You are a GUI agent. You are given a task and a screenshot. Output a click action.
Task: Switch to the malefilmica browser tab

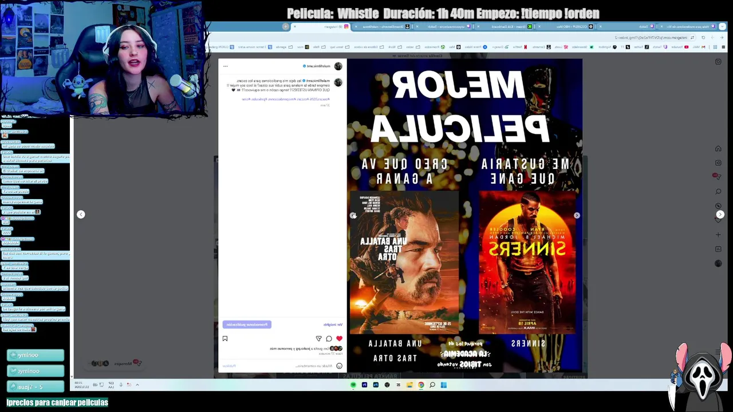click(383, 26)
